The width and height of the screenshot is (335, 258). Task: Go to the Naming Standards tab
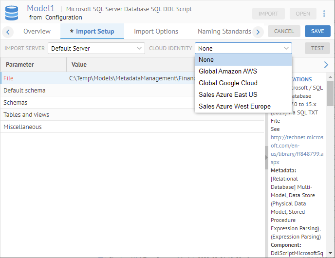(224, 31)
